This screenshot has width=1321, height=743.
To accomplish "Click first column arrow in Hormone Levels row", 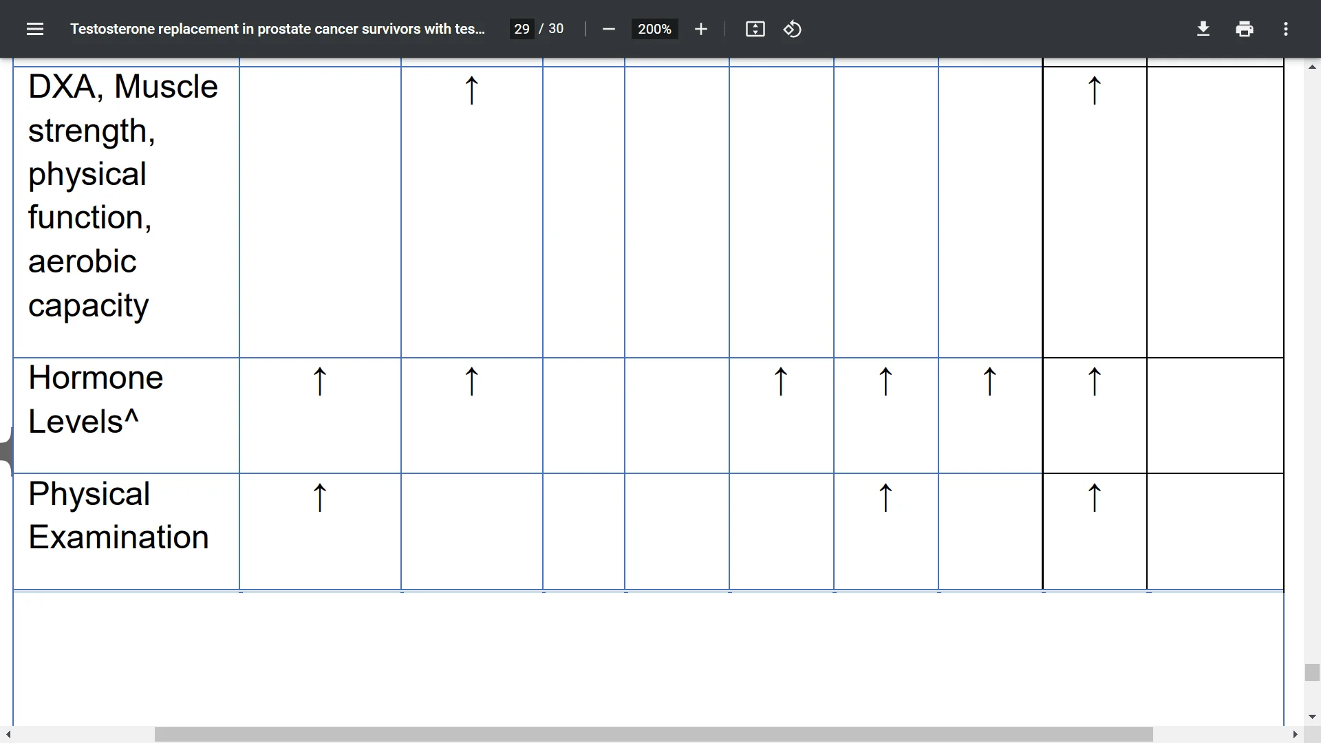I will click(x=320, y=381).
